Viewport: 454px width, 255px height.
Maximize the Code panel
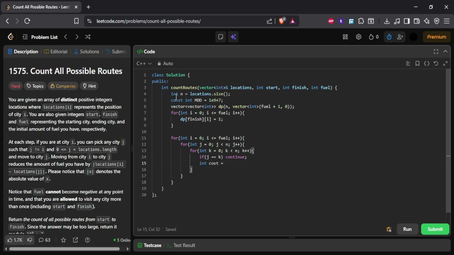436,51
